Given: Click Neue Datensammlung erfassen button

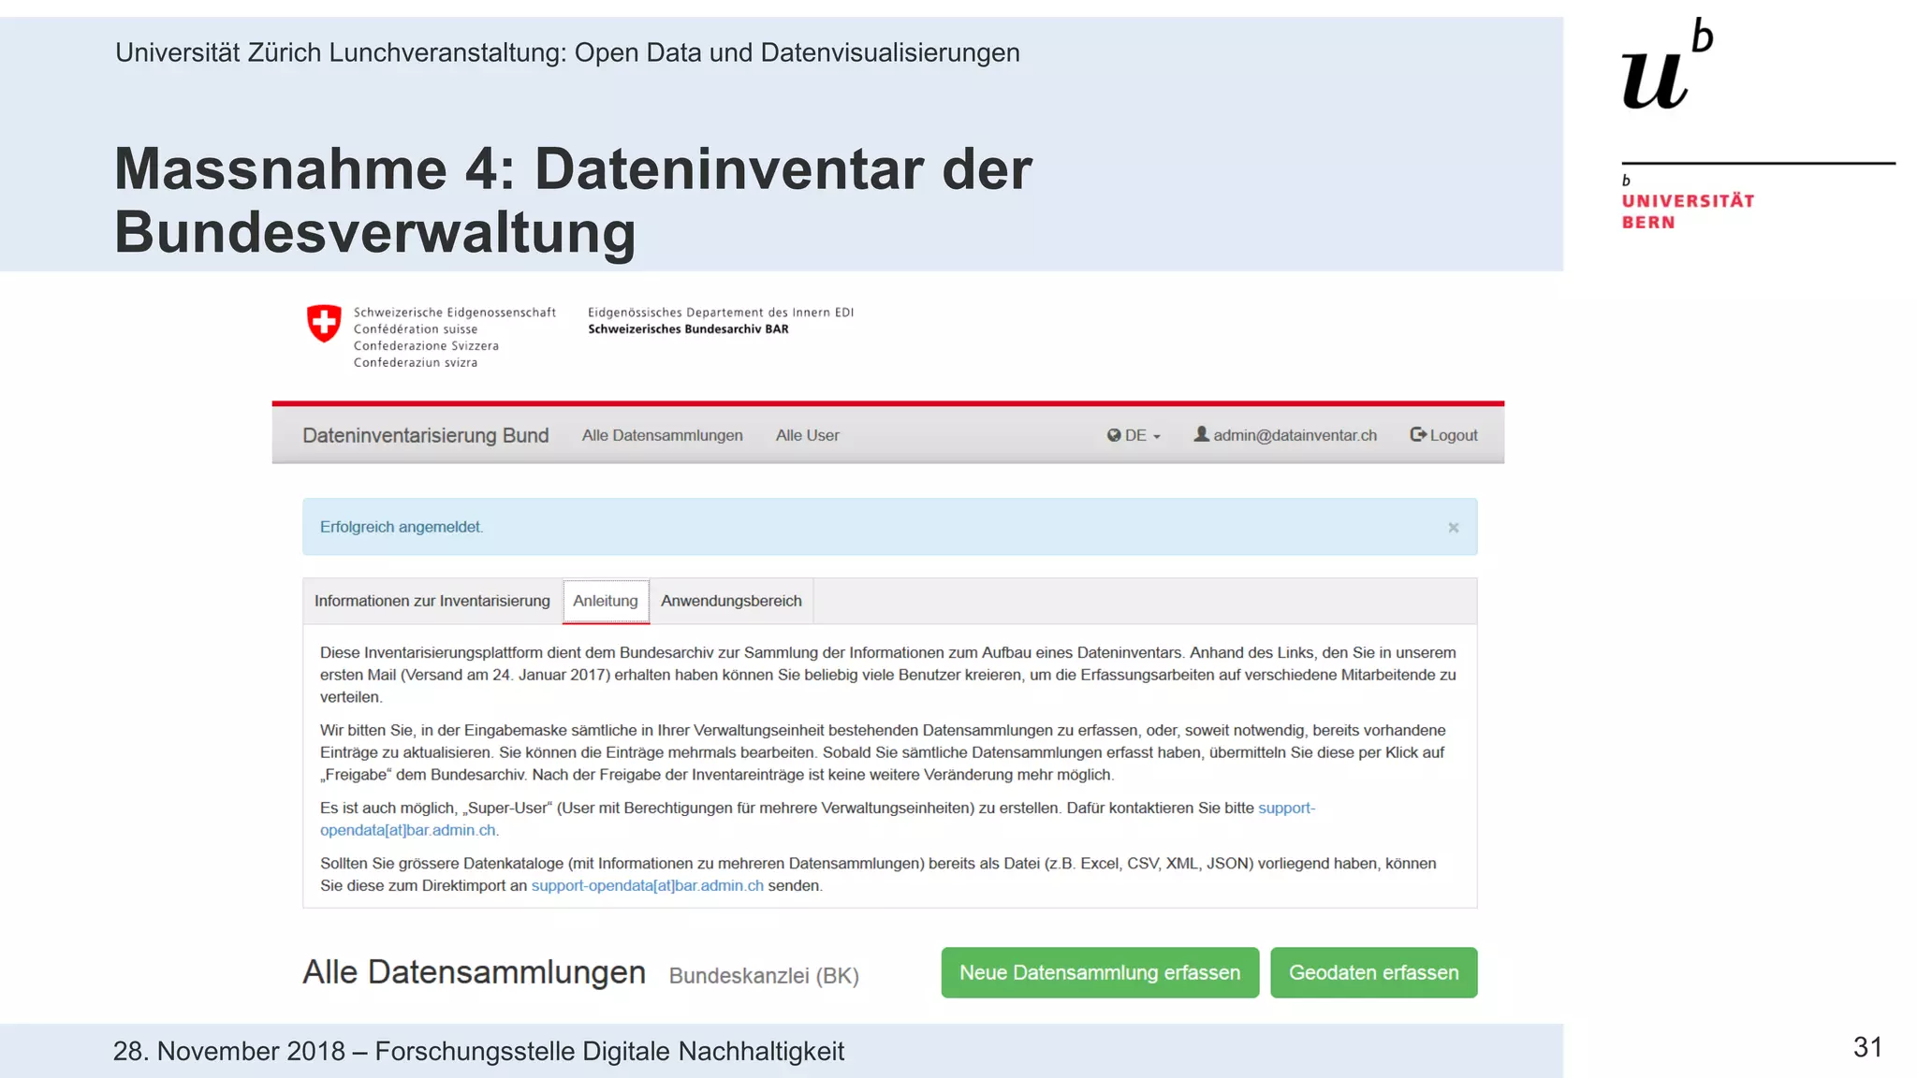Looking at the screenshot, I should point(1100,972).
